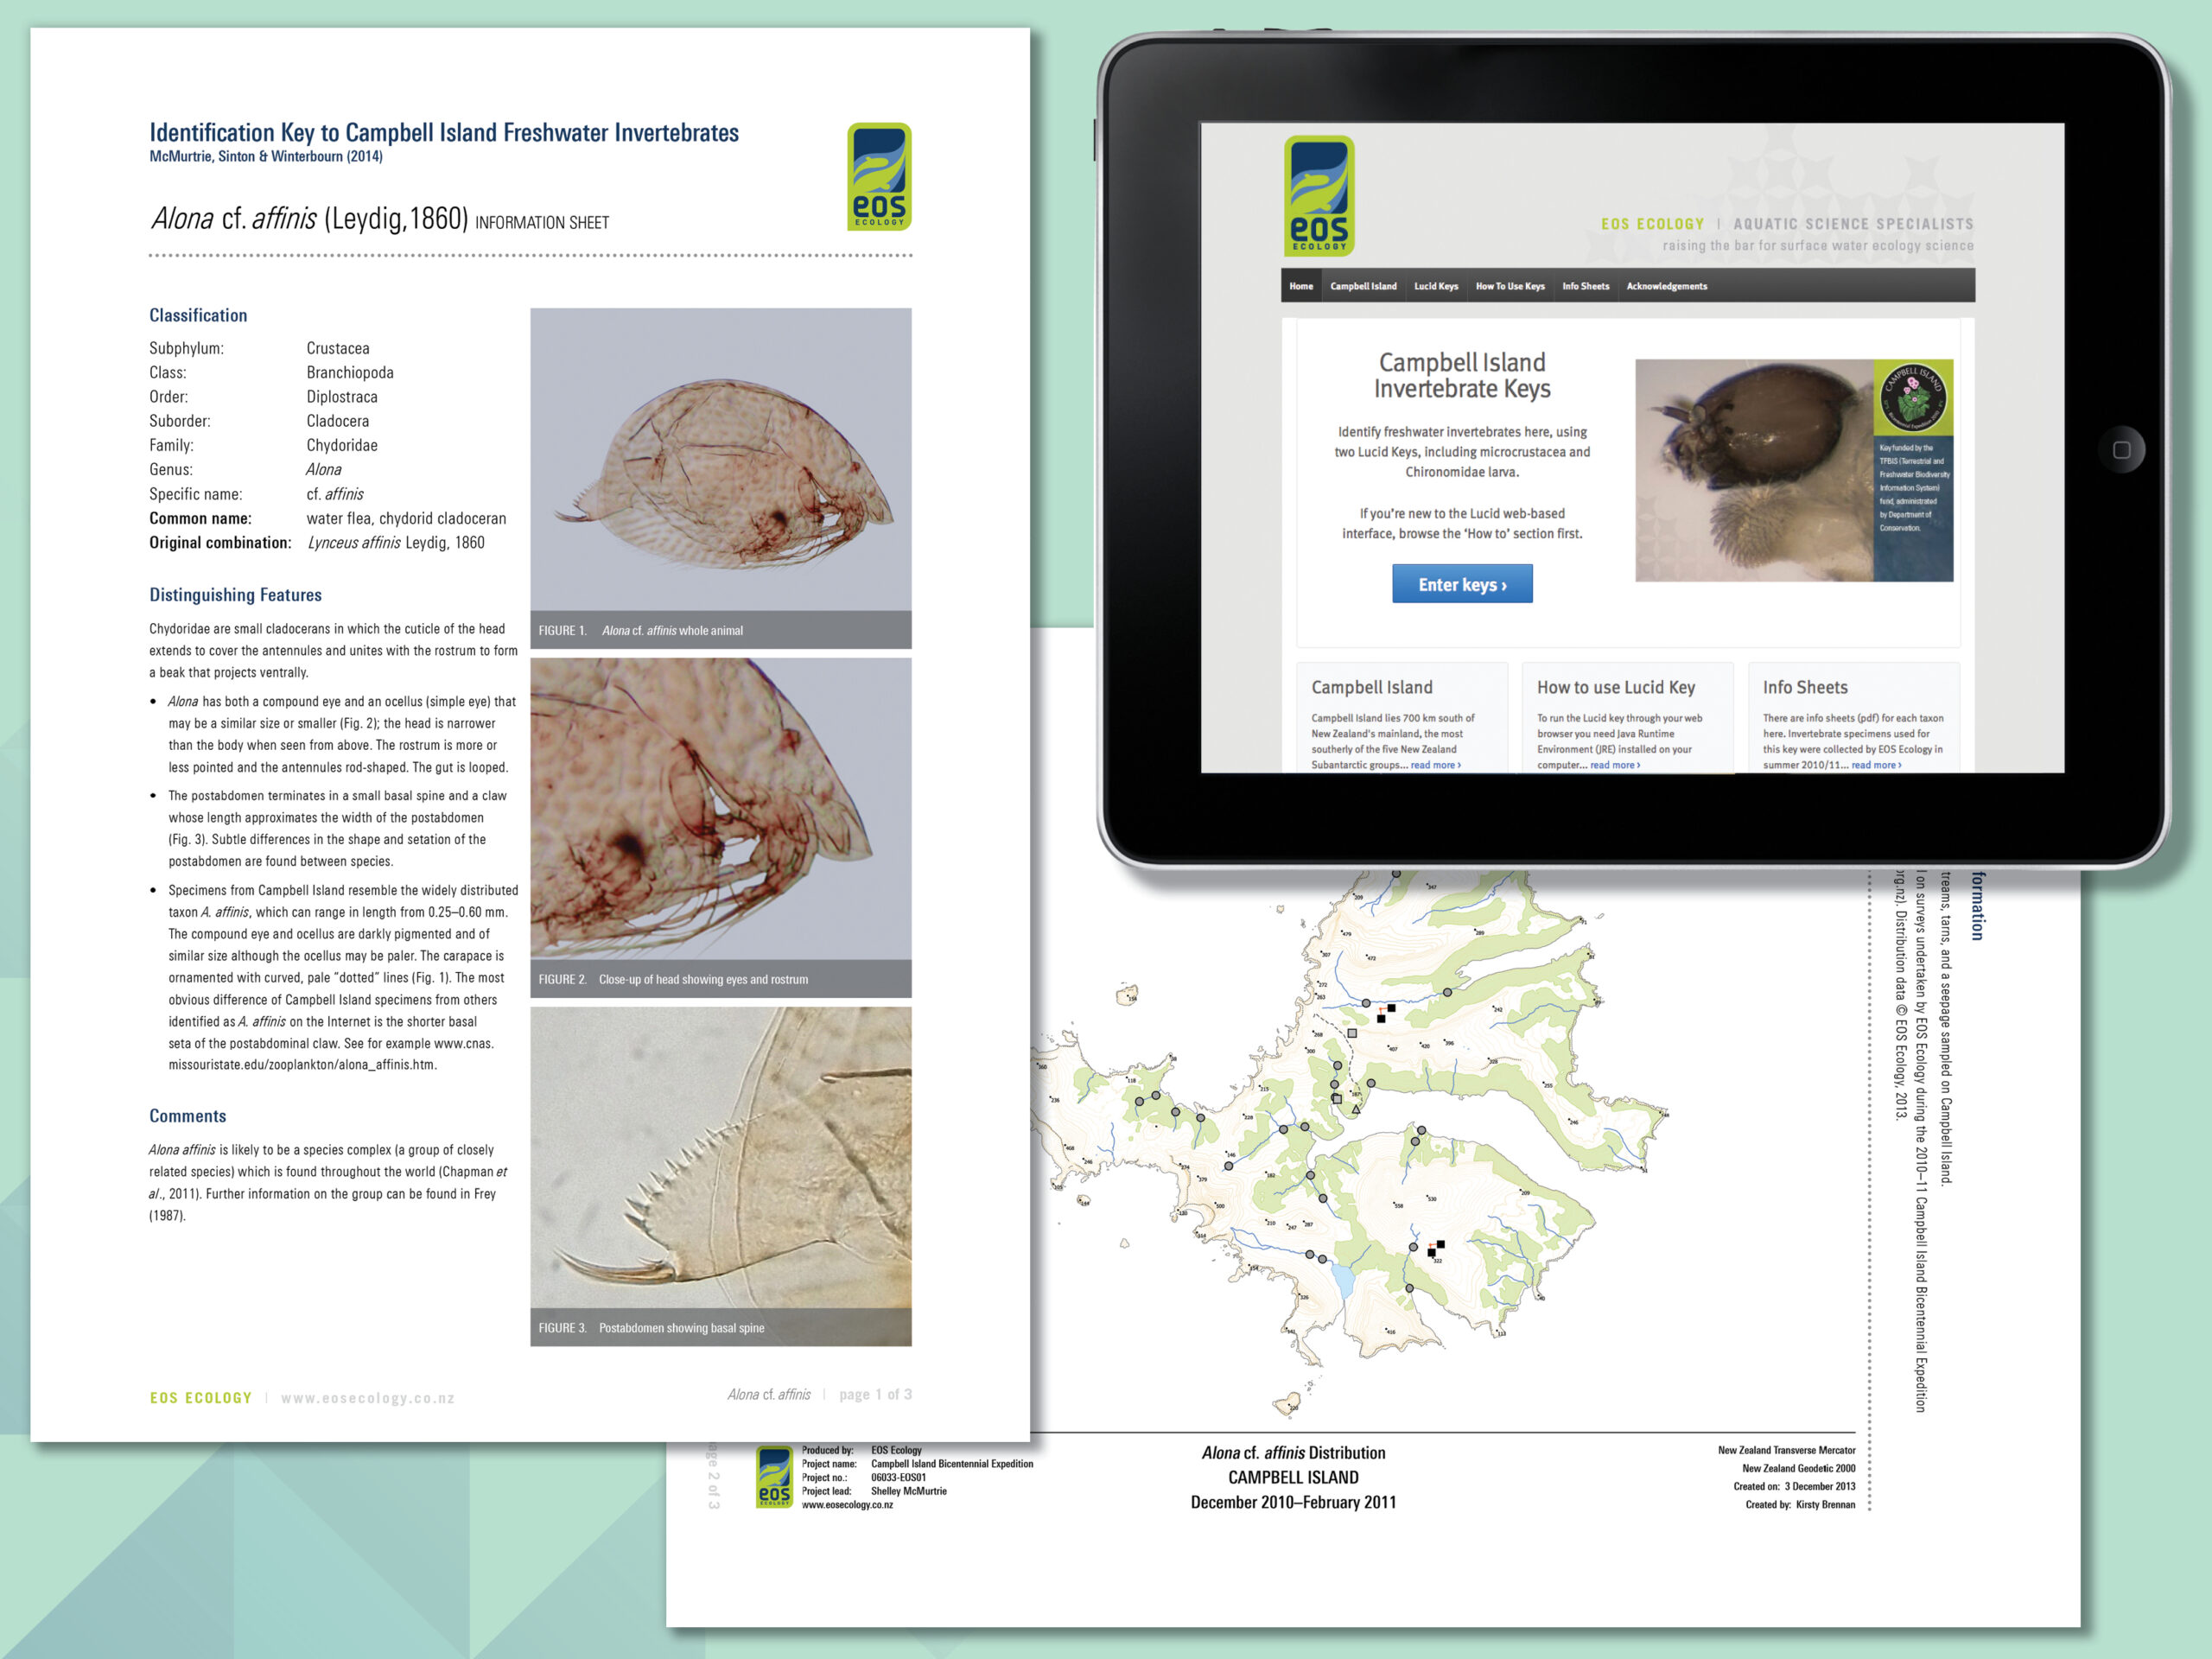Follow read more link under Info Sheets
2212x1659 pixels.
coord(1876,765)
